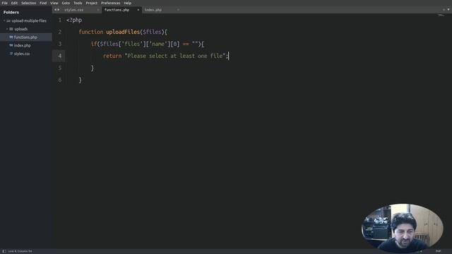This screenshot has width=452, height=254.
Task: Click line number 5 in gutter
Action: [60, 68]
